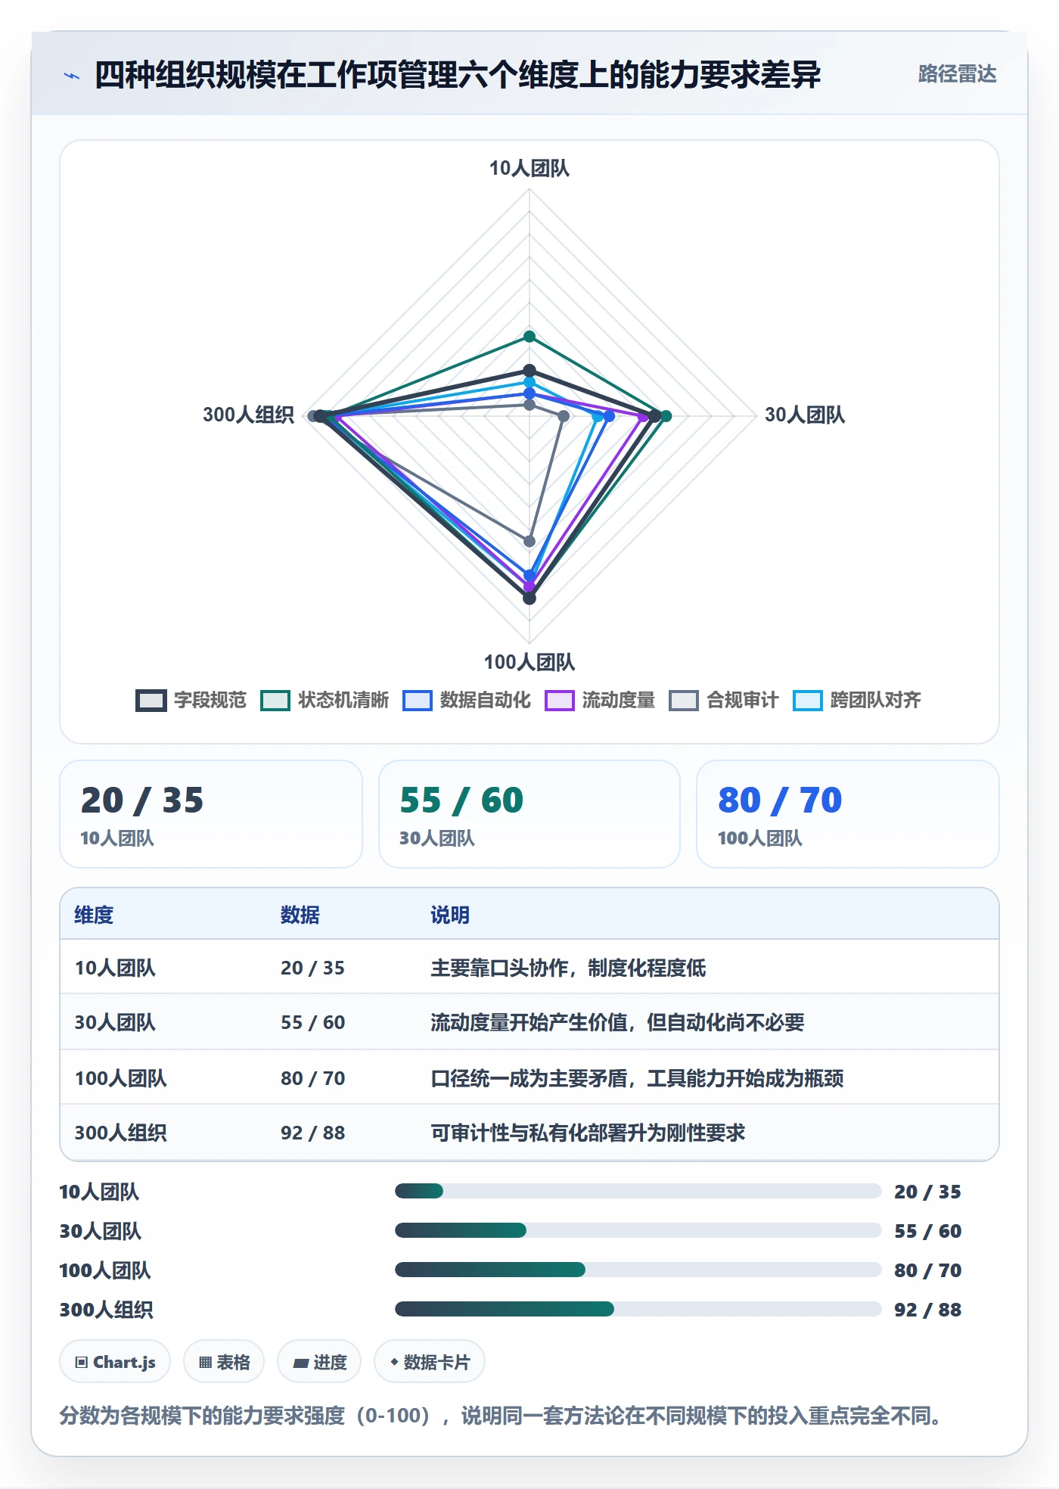Click the 10人团队 axis label on the radar
The height and width of the screenshot is (1489, 1059).
point(529,168)
